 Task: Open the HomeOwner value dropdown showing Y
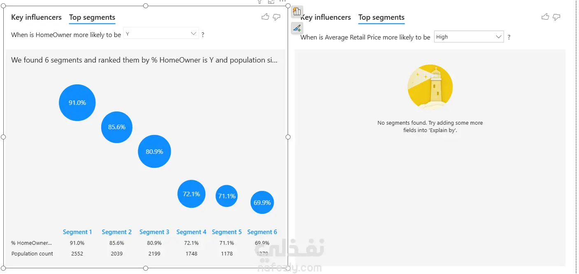(161, 34)
